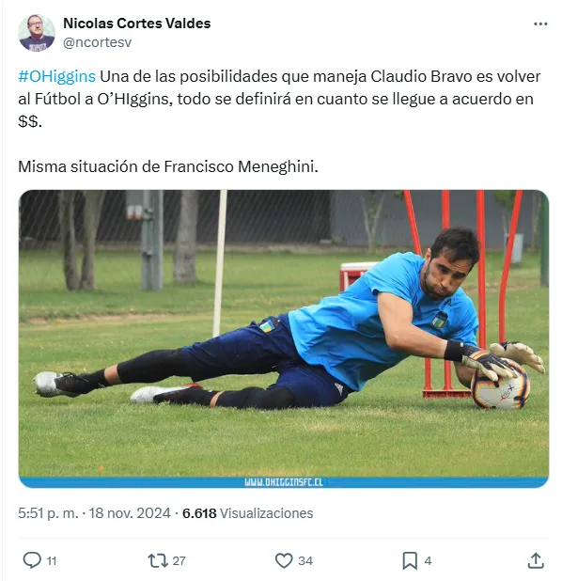
Task: Click the 18 nov. 2024 date
Action: pos(130,513)
